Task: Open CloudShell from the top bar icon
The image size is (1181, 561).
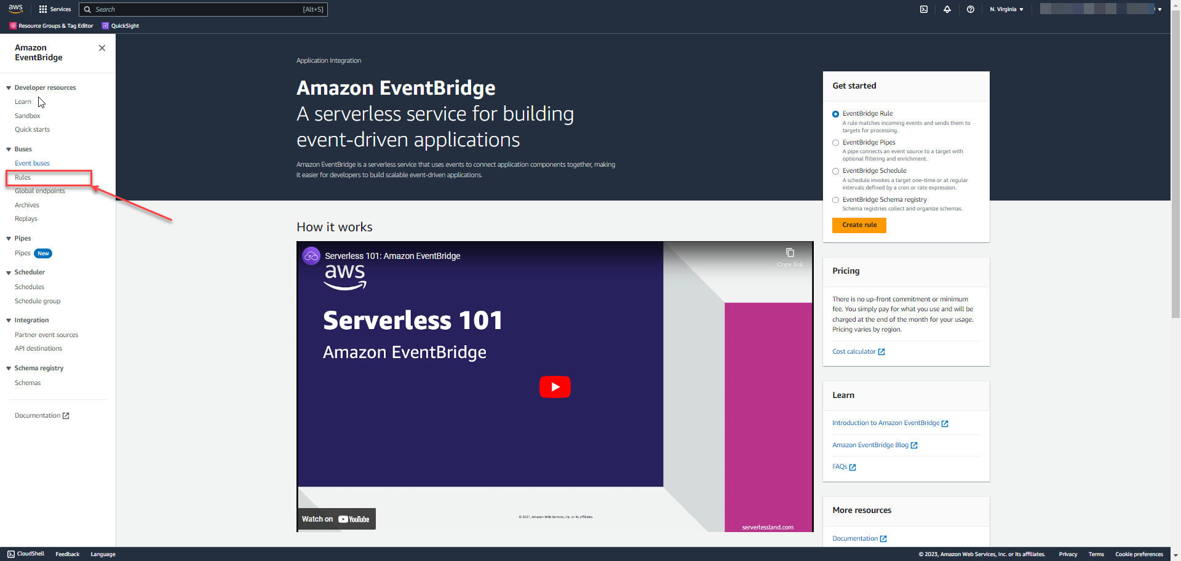Action: [924, 9]
